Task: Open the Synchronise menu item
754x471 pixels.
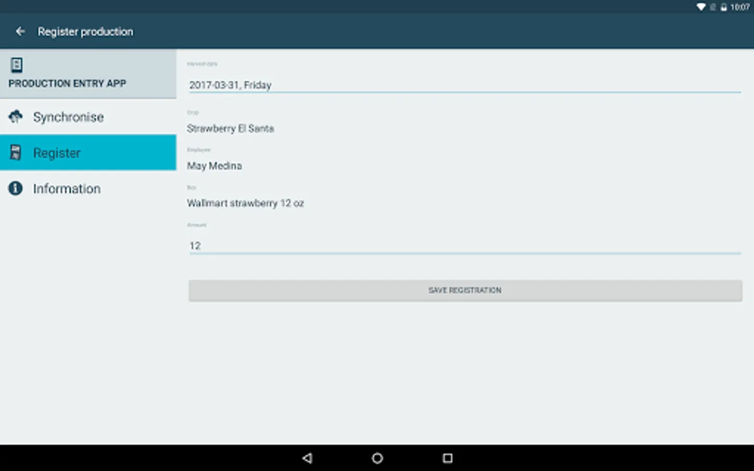Action: click(88, 117)
